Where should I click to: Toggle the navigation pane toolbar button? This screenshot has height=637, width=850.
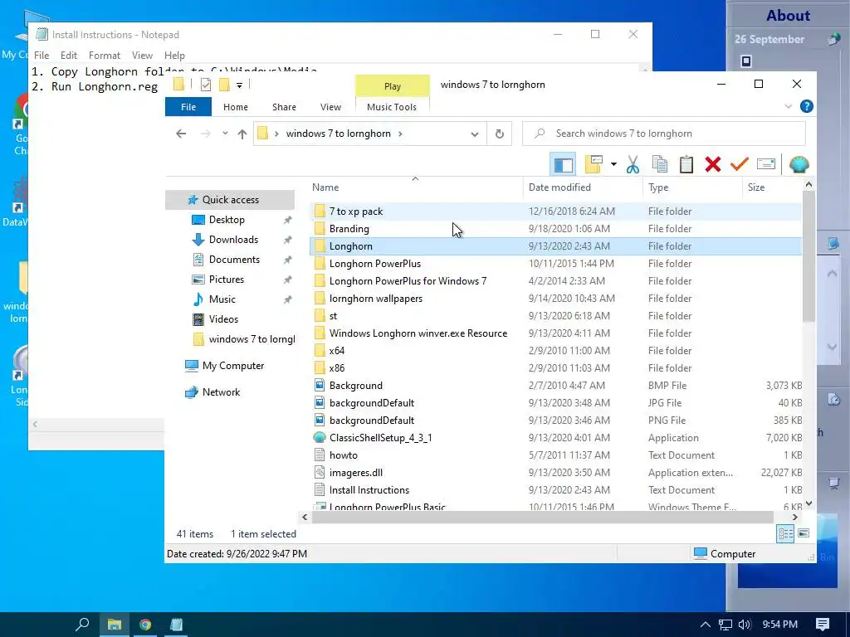[563, 164]
